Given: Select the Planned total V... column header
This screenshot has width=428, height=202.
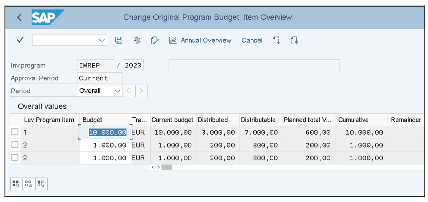Looking at the screenshot, I should (309, 120).
